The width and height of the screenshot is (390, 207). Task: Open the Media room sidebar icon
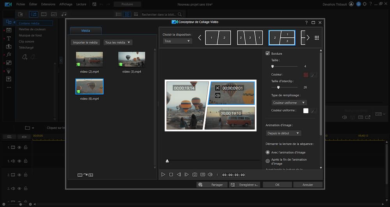click(x=9, y=22)
